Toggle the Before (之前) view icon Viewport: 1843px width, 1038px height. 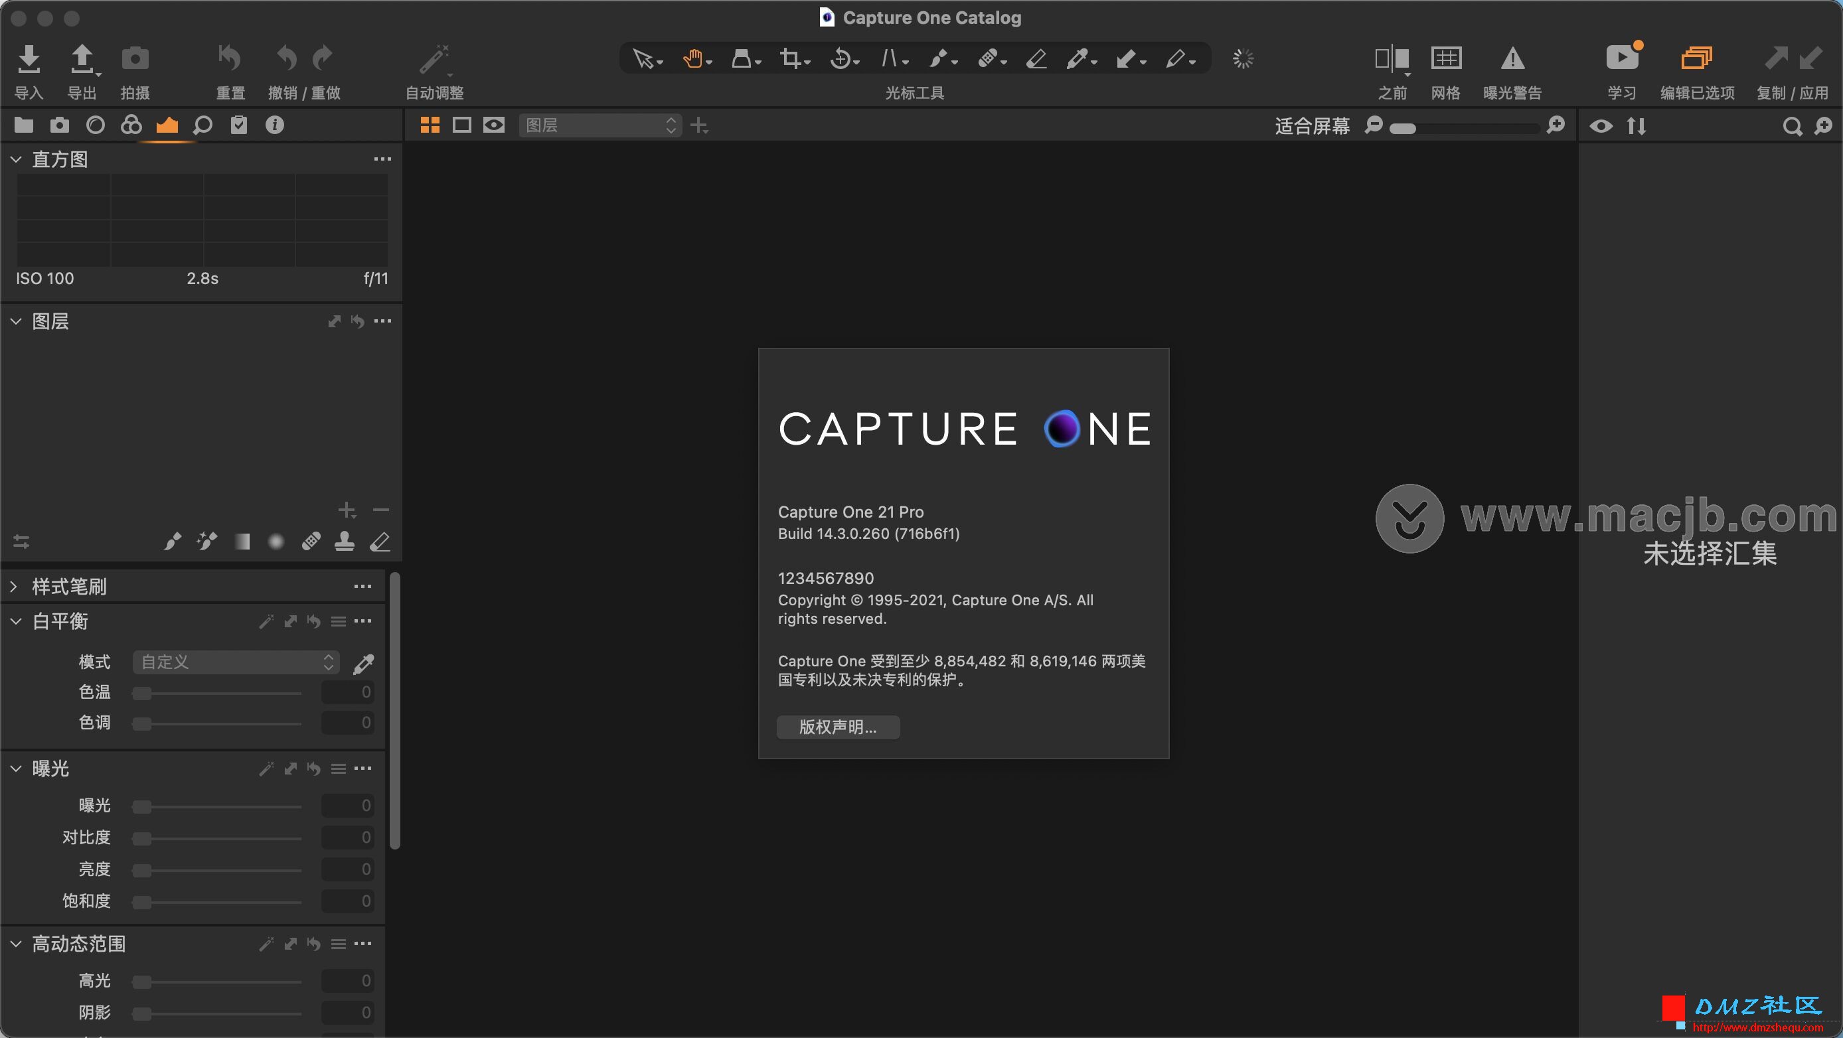[x=1392, y=58]
